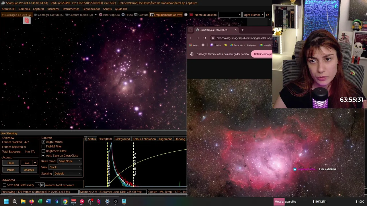Open Voicemeeter from the taskbar

click(x=73, y=201)
